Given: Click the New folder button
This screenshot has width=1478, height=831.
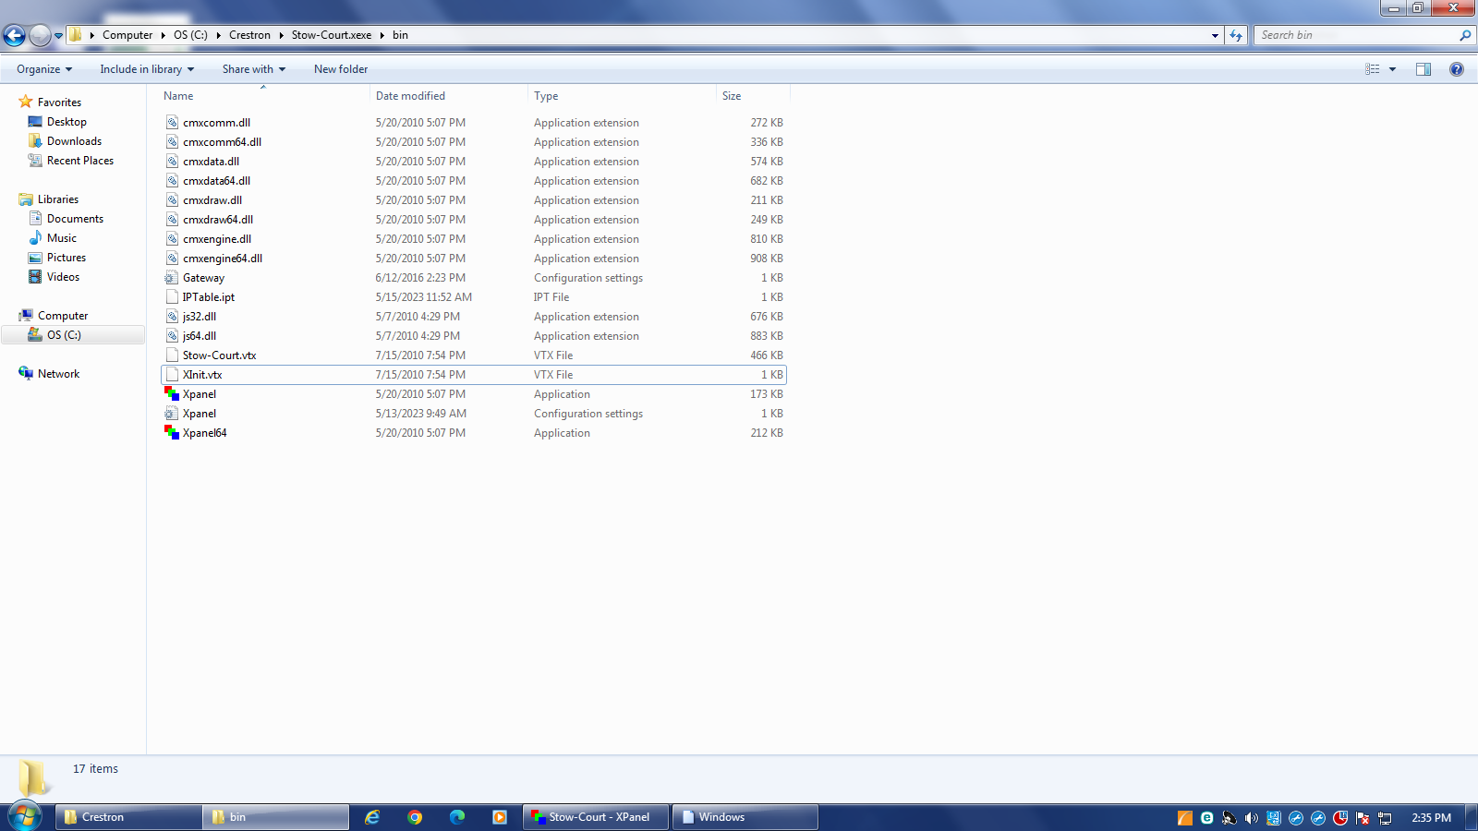Looking at the screenshot, I should [341, 69].
